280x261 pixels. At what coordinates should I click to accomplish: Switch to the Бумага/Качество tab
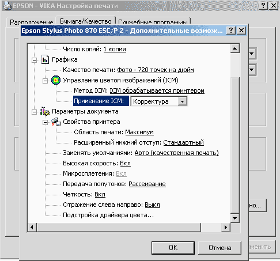pyautogui.click(x=86, y=21)
